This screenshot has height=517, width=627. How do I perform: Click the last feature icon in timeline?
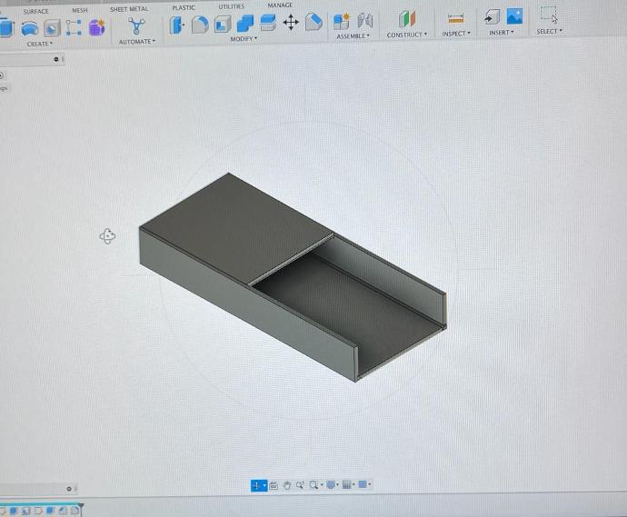(x=75, y=511)
